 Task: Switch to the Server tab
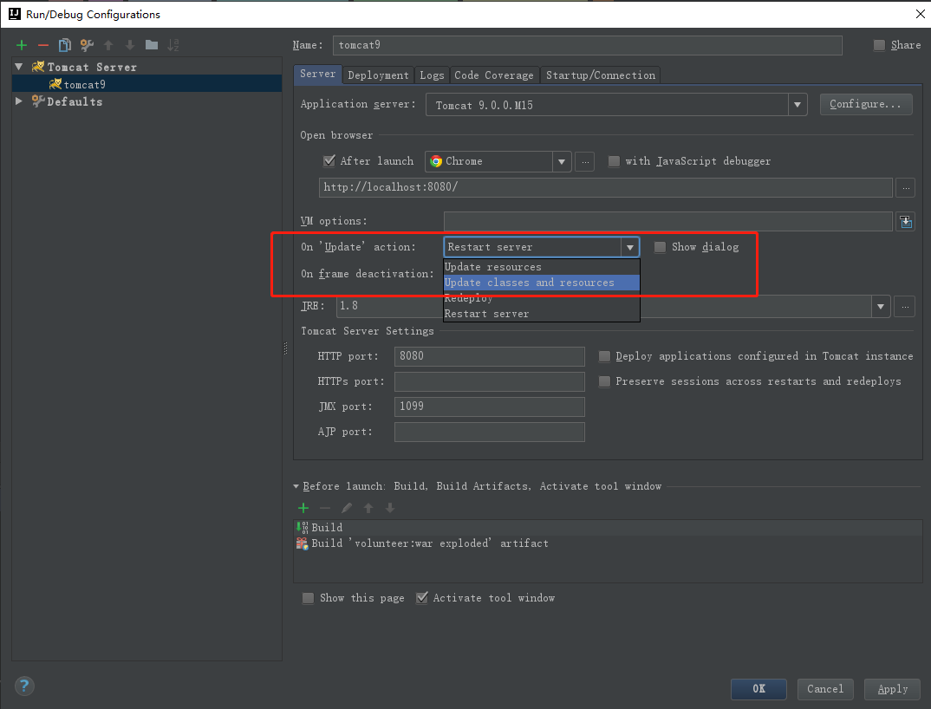317,75
